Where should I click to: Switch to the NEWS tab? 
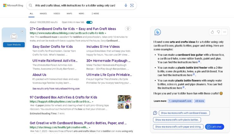[x=81, y=13]
